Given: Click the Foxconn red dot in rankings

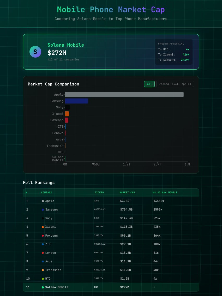Looking at the screenshot, I should coord(43,236).
